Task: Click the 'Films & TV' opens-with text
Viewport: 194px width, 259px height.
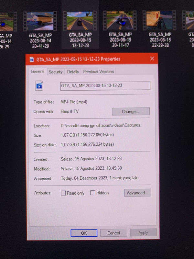Action: pyautogui.click(x=70, y=111)
